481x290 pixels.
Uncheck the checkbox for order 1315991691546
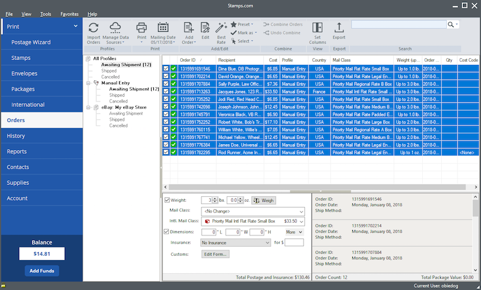pyautogui.click(x=166, y=68)
